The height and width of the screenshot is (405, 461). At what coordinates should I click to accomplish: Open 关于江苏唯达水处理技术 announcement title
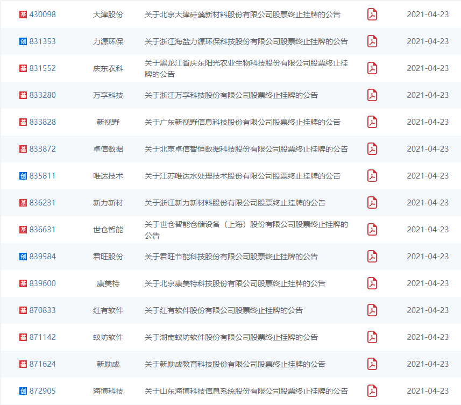coord(243,176)
